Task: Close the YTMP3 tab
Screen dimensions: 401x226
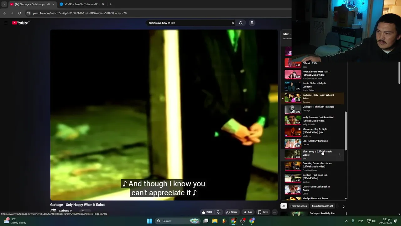Action: pos(103,4)
